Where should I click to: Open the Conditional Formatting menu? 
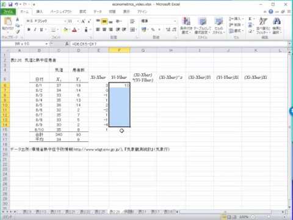[186, 26]
